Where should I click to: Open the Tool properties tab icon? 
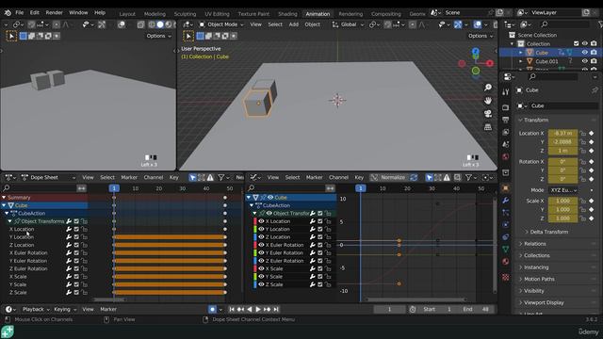(x=506, y=92)
